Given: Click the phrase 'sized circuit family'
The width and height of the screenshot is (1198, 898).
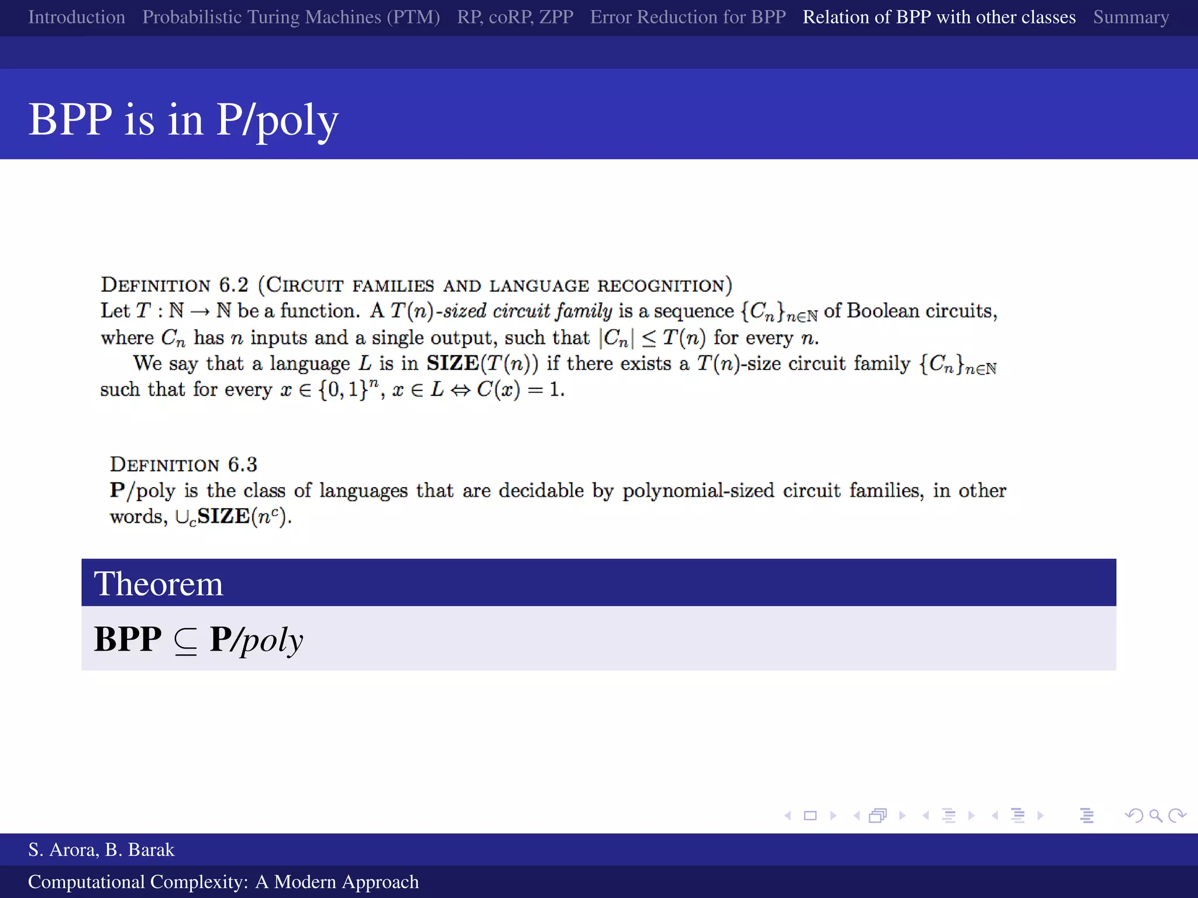Looking at the screenshot, I should click(x=528, y=310).
